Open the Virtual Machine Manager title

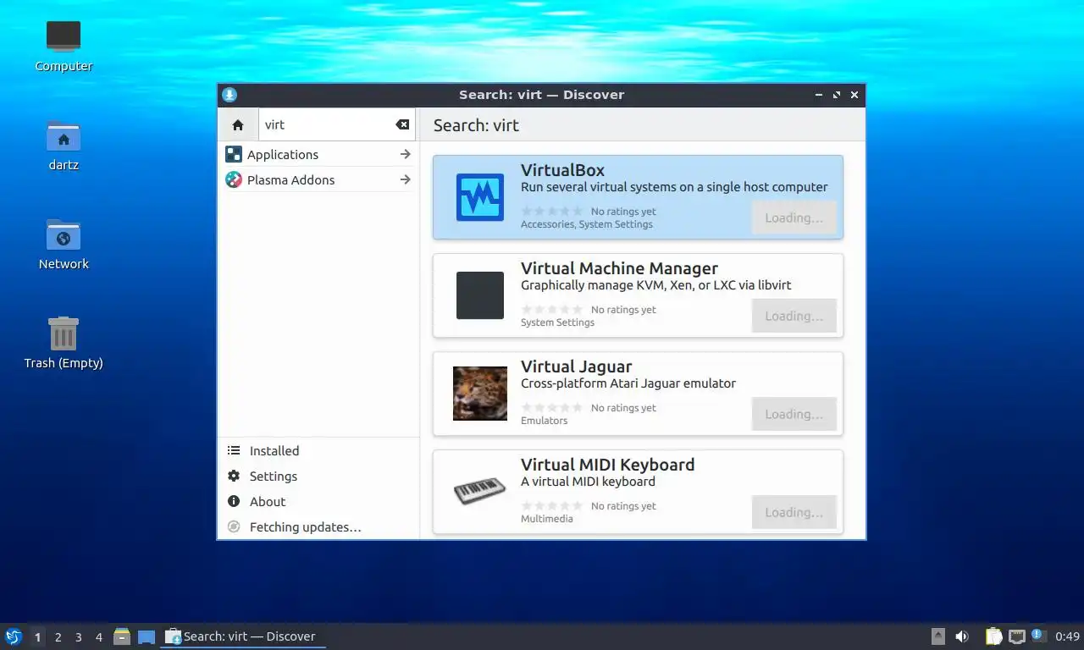point(619,268)
